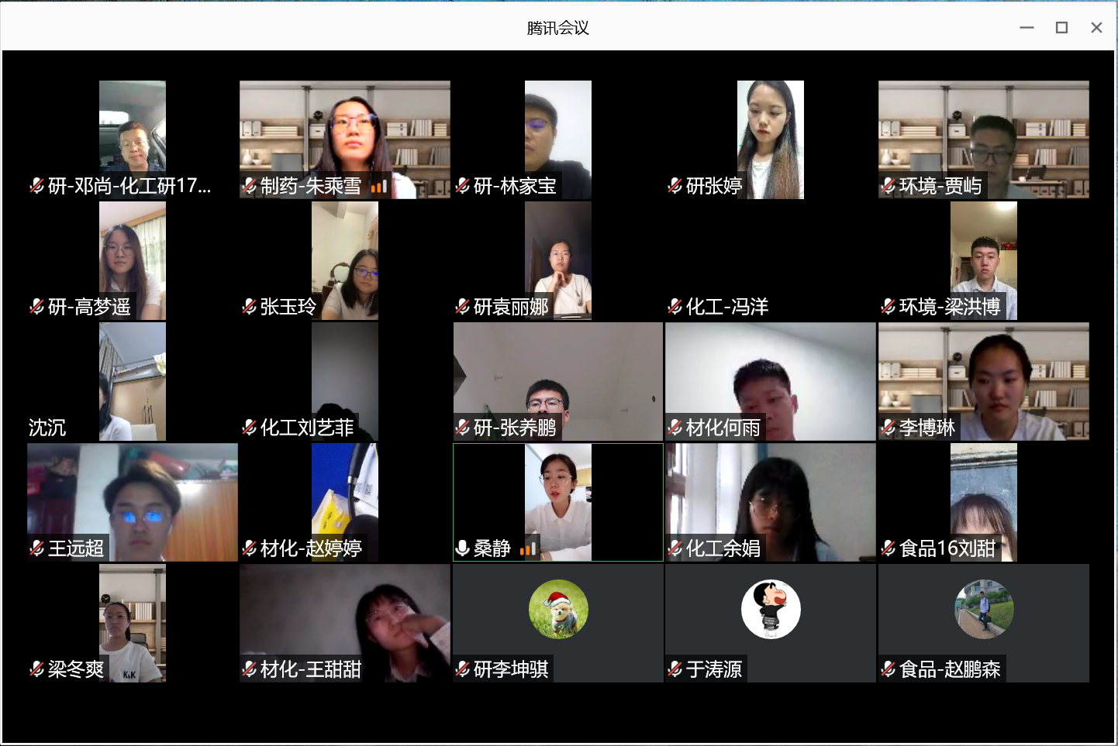1118x746 pixels.
Task: Click the Santa dog avatar of 研李坤骐
Action: [x=558, y=610]
